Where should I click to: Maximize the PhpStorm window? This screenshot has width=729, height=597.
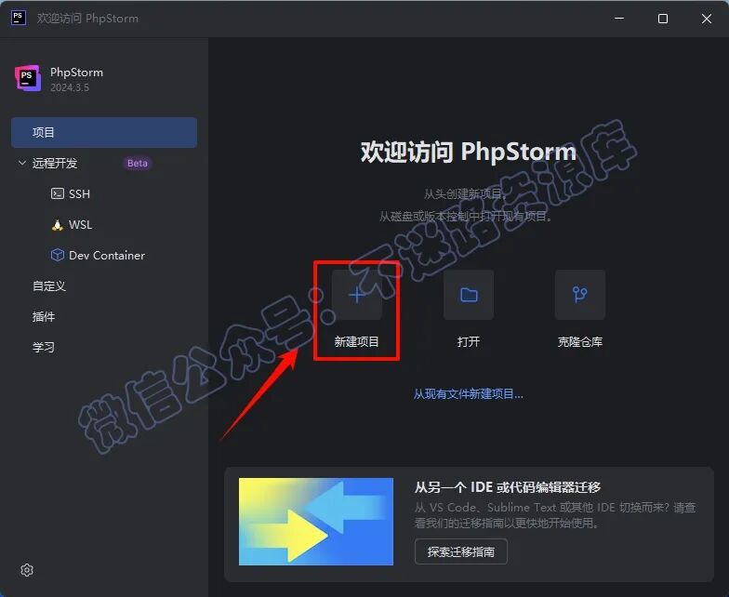coord(663,19)
